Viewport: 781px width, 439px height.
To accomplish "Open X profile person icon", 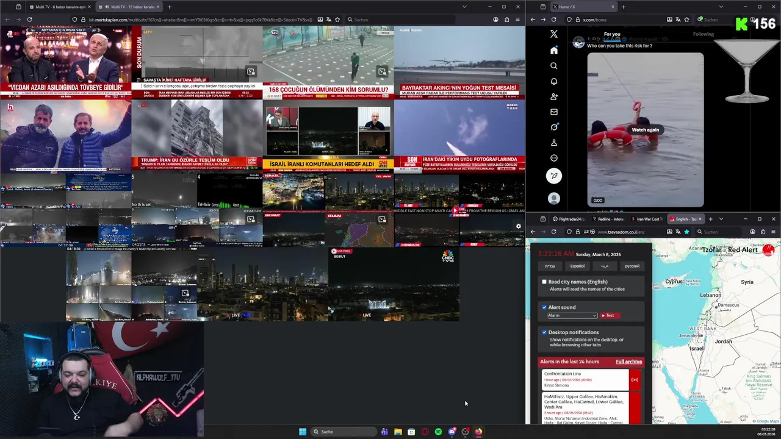I will click(553, 143).
